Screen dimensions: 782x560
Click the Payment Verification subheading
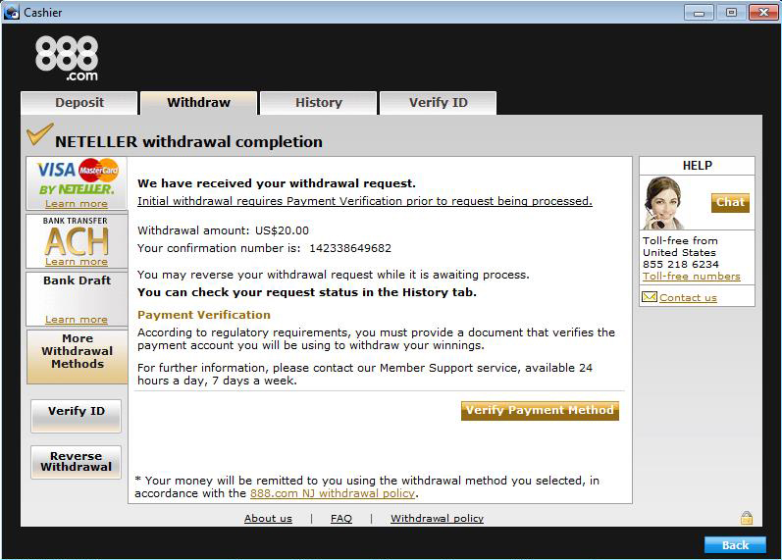203,315
